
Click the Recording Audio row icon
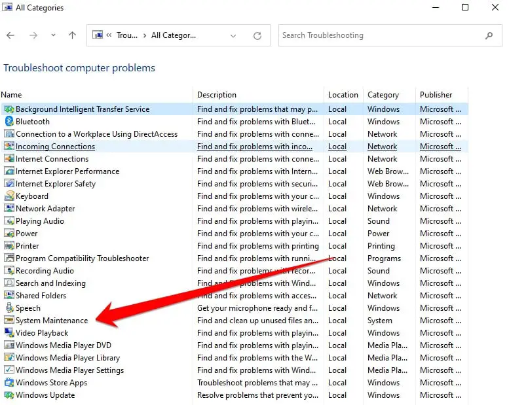[9, 271]
